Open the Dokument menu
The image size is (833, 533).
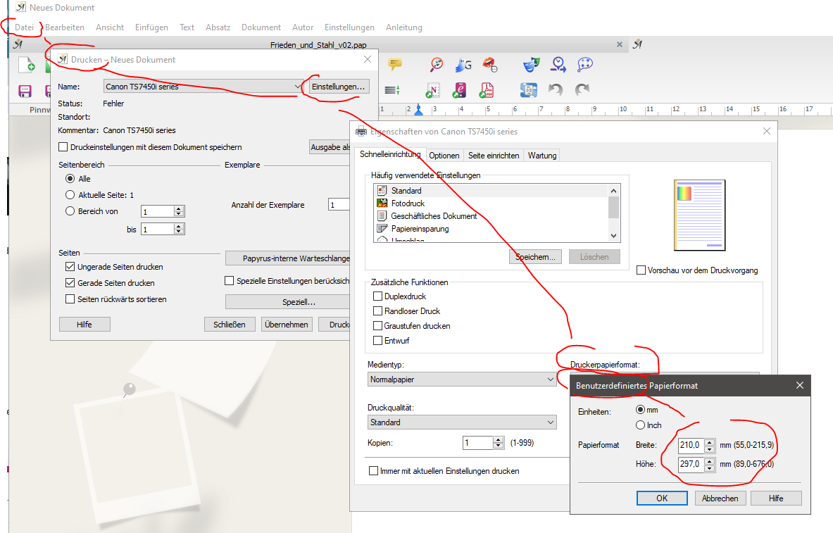pyautogui.click(x=261, y=27)
